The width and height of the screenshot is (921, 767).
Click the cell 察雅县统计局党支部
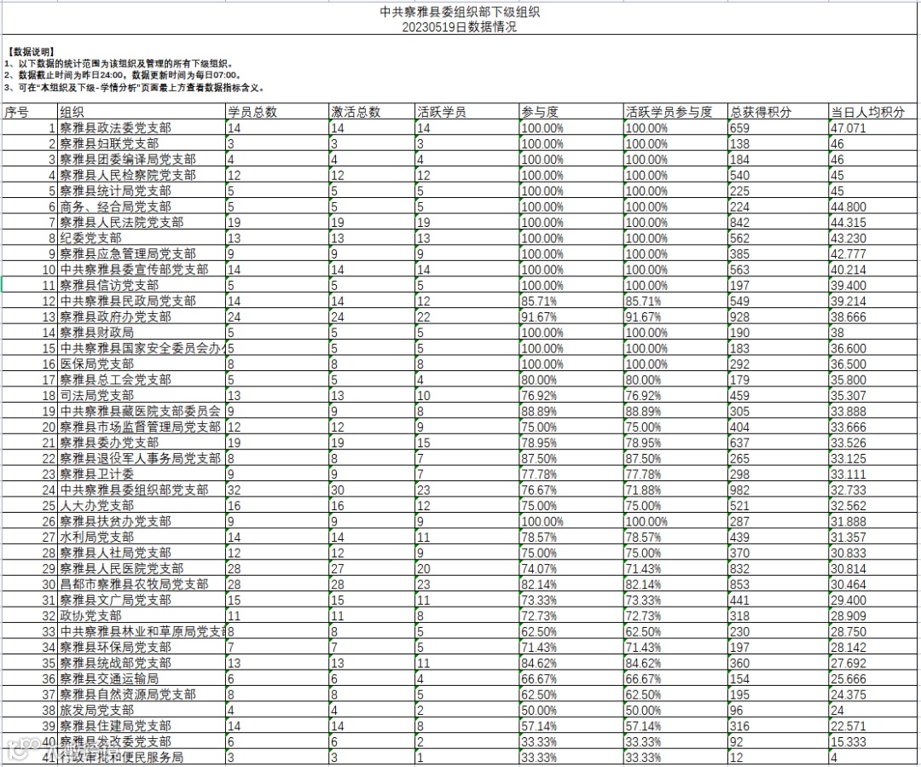point(142,190)
